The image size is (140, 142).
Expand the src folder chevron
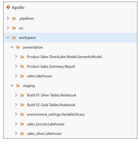tap(8, 28)
